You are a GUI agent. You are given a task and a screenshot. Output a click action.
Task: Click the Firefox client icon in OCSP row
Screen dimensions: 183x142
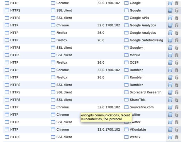coord(53,62)
